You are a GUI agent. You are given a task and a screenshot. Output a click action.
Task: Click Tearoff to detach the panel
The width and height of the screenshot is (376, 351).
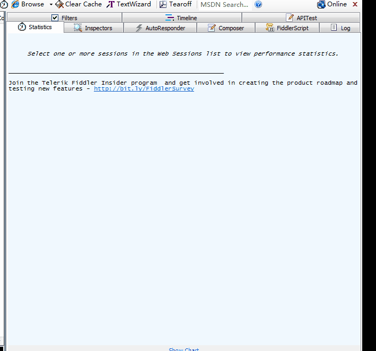tap(176, 4)
